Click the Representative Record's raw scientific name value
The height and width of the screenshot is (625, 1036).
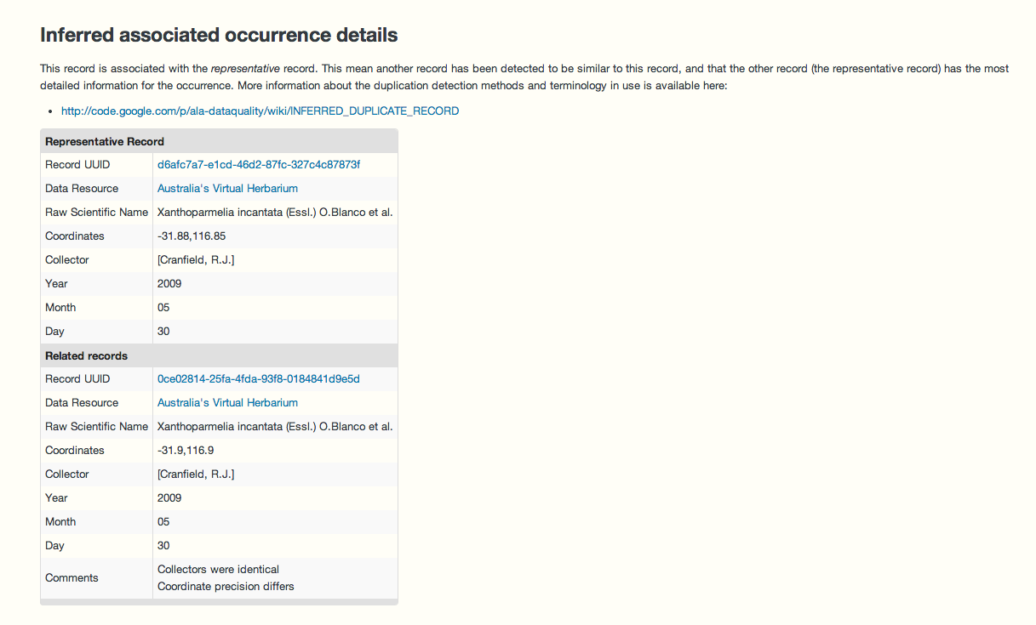[275, 212]
